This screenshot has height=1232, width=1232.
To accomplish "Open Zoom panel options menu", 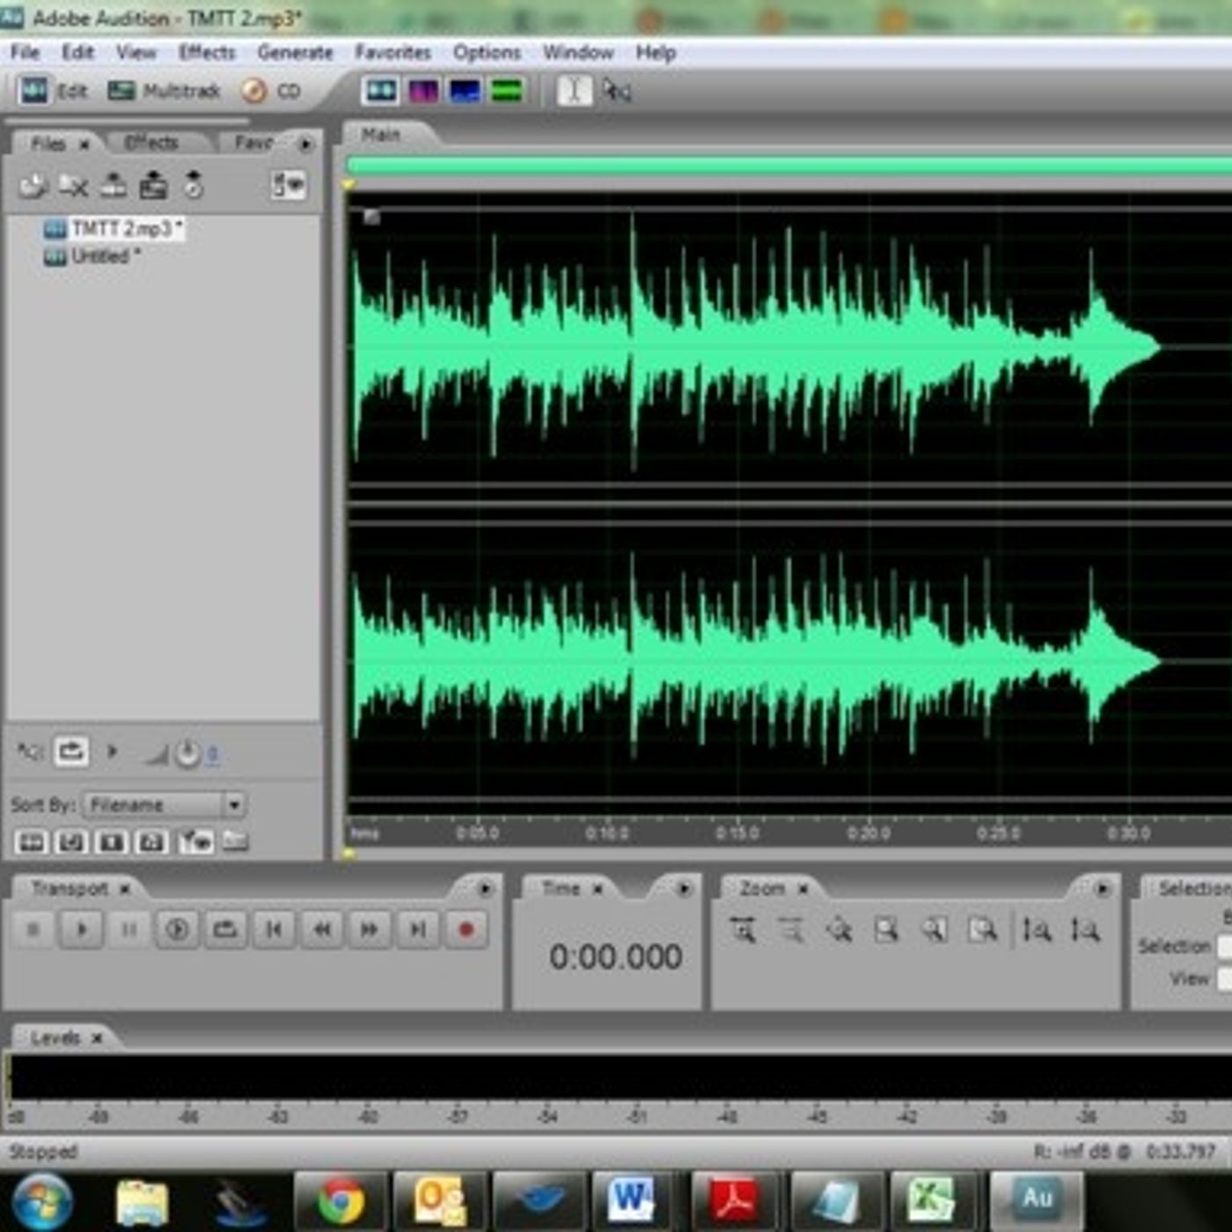I will point(1102,890).
